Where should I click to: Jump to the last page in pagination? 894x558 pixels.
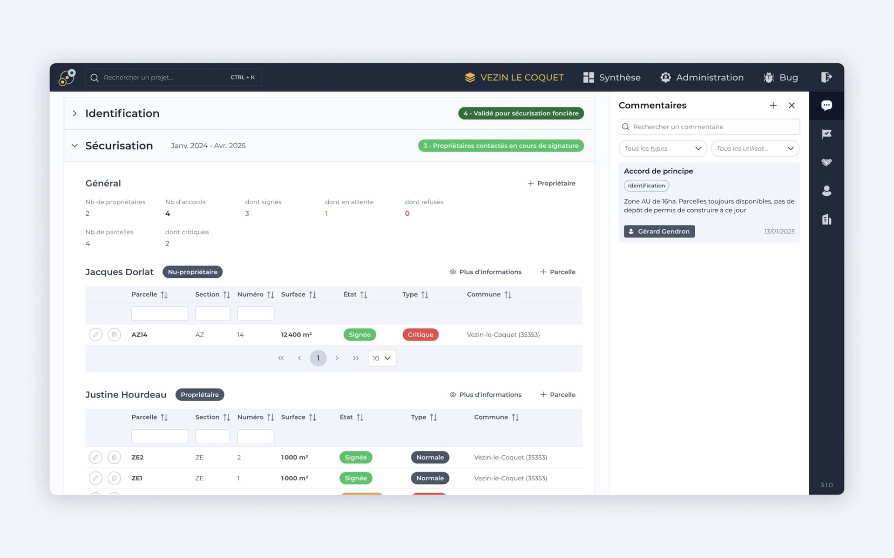click(356, 358)
